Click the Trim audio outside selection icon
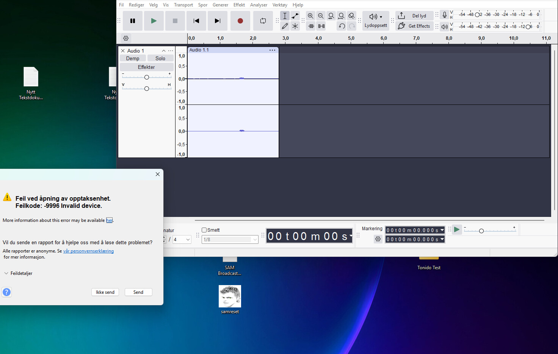This screenshot has height=354, width=558. pos(311,26)
